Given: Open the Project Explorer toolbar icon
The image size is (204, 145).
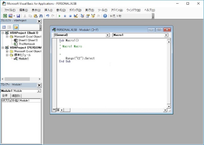Looking at the screenshot, I should (x=82, y=16).
